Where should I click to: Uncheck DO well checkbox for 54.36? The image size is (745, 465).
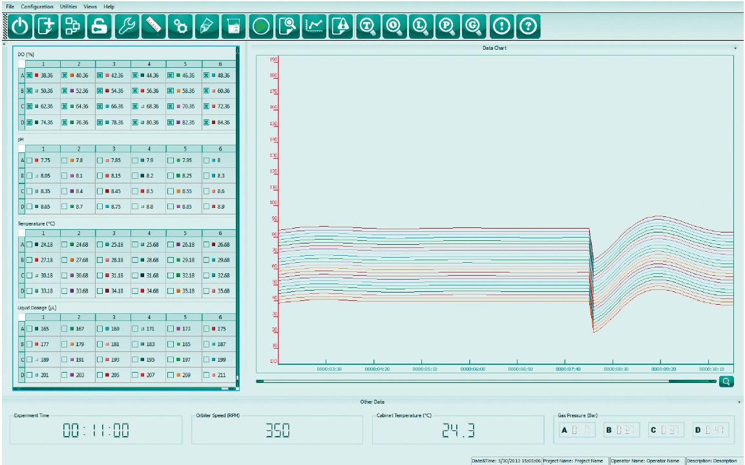100,90
